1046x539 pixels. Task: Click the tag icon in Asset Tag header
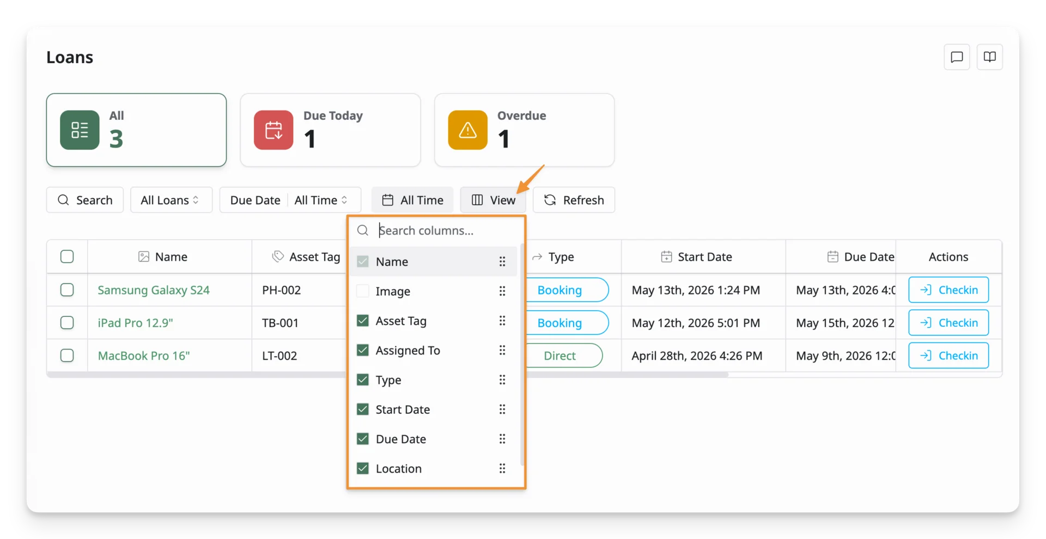[x=278, y=256]
